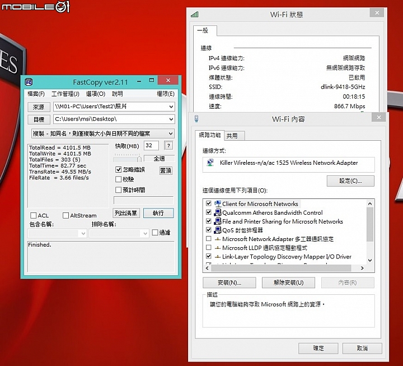Click the 解除安裝(U) uninstall button
This screenshot has height=366, width=403.
(x=288, y=282)
